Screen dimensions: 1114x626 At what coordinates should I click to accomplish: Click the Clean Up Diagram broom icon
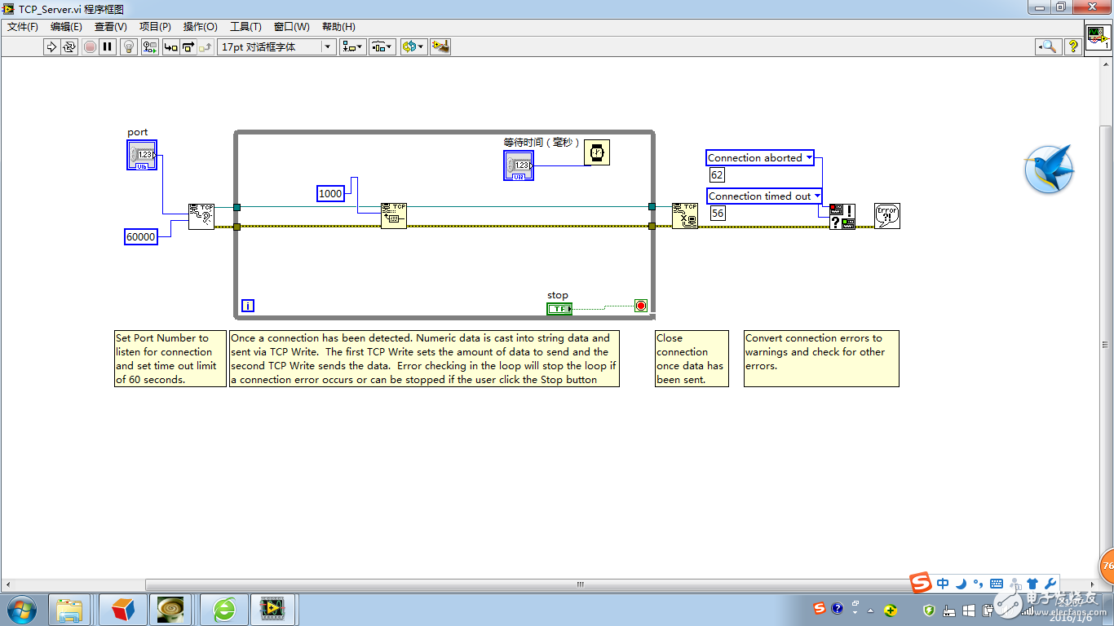pos(440,46)
